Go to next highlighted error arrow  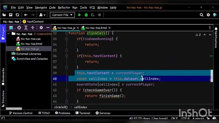(x=210, y=35)
